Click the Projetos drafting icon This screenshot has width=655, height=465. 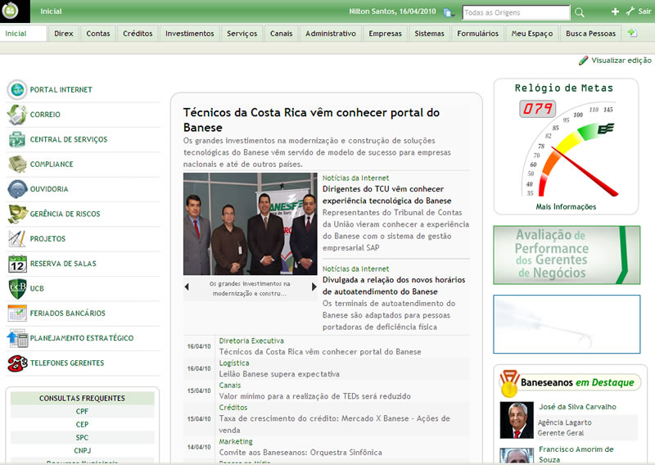[x=17, y=238]
